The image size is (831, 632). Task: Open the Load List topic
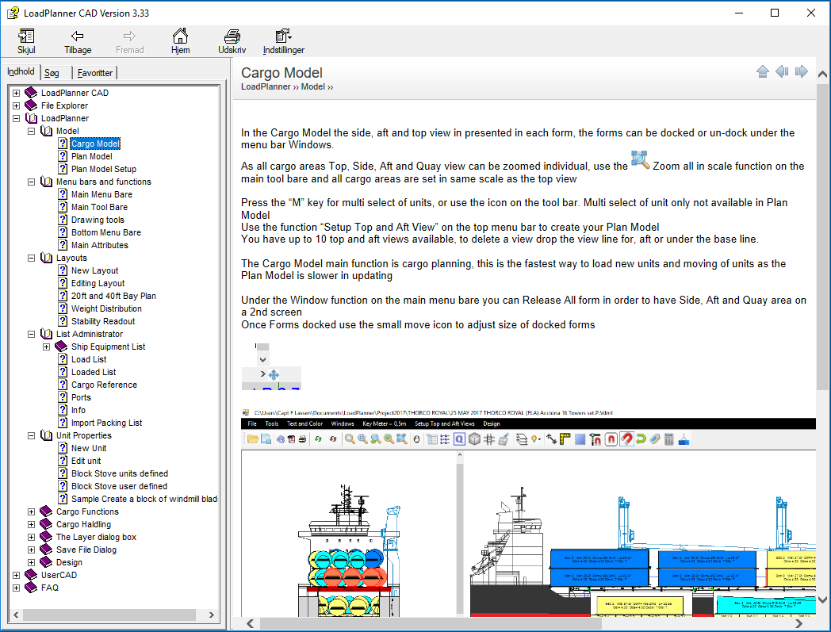point(89,359)
